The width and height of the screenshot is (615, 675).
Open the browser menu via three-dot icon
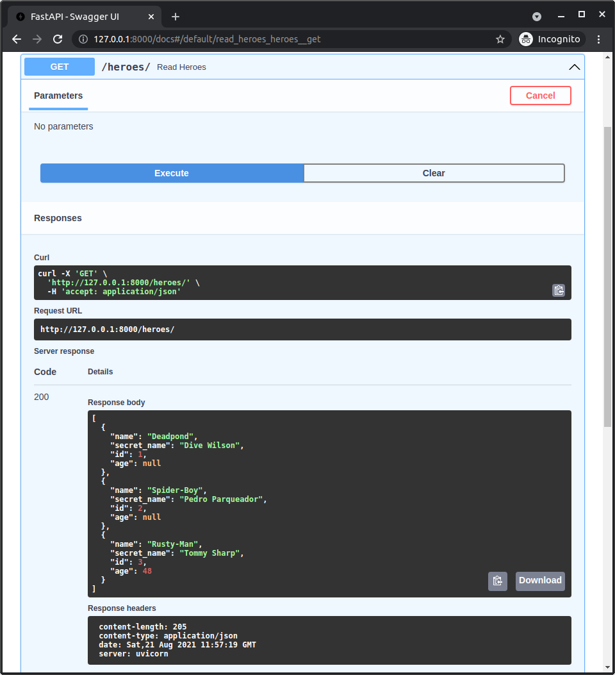[x=598, y=39]
